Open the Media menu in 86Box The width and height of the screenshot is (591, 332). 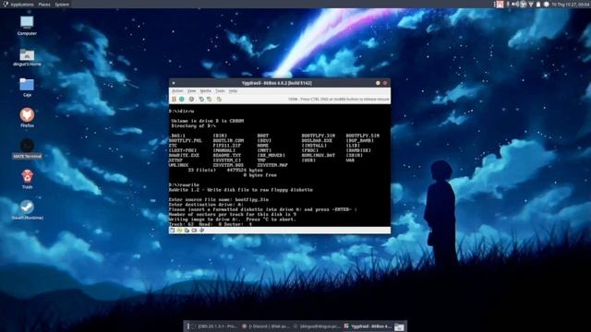click(x=205, y=91)
